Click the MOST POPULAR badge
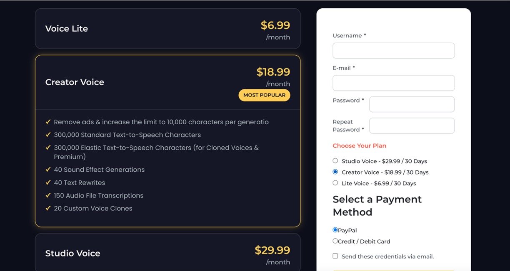 (x=264, y=95)
